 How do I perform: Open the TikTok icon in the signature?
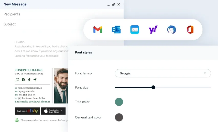coord(29,80)
